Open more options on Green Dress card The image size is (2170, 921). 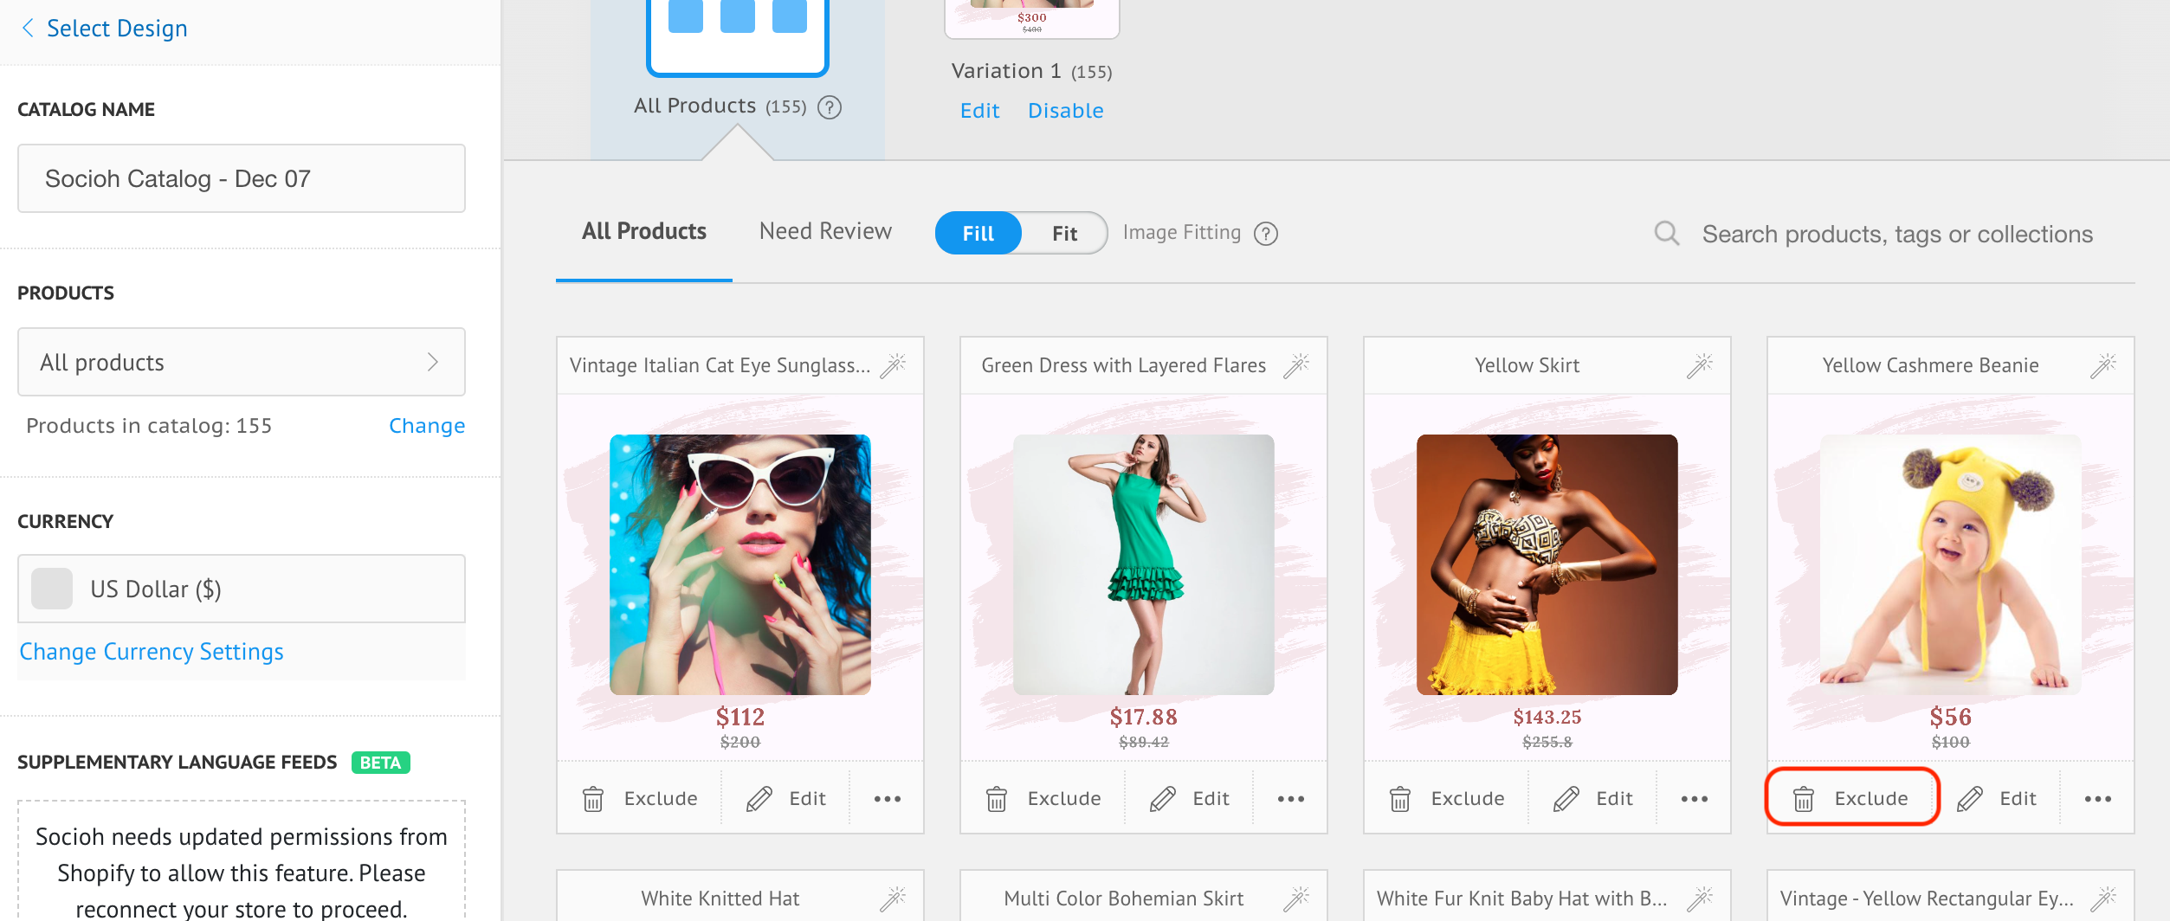1290,799
